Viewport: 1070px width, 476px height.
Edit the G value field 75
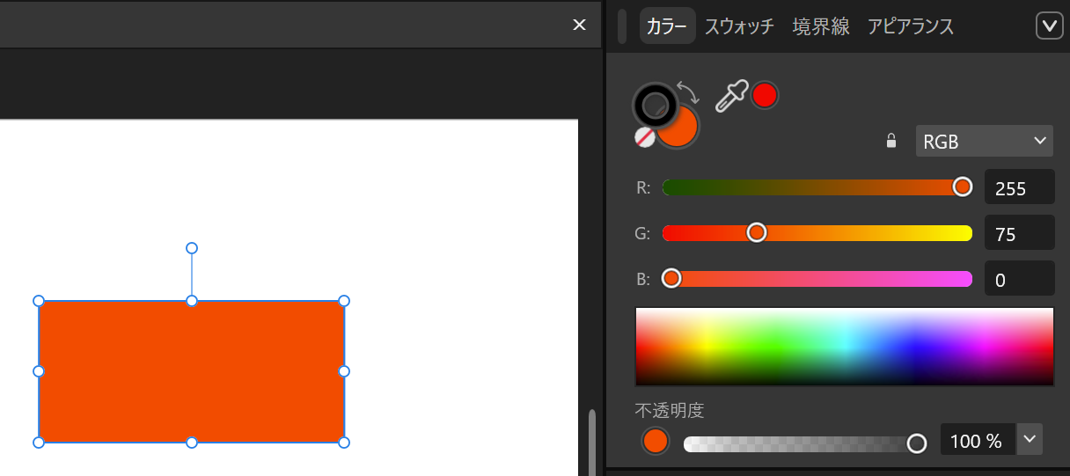1019,233
